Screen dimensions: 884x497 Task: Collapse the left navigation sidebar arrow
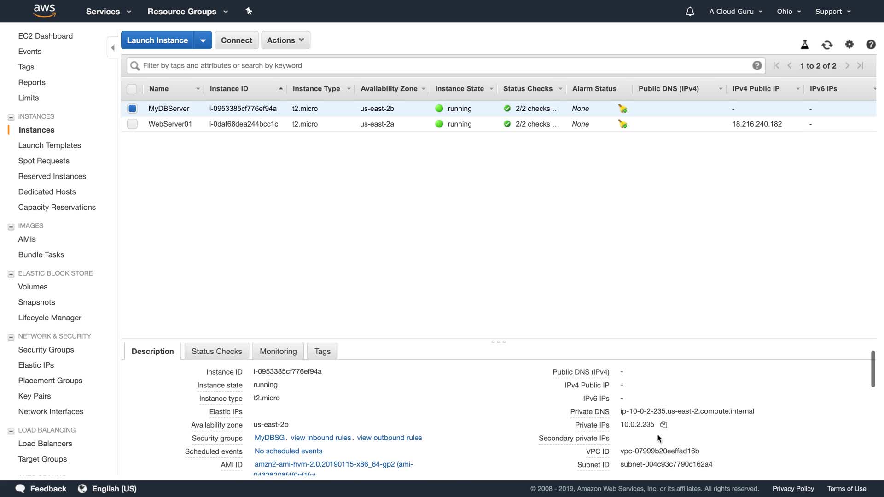(x=113, y=48)
